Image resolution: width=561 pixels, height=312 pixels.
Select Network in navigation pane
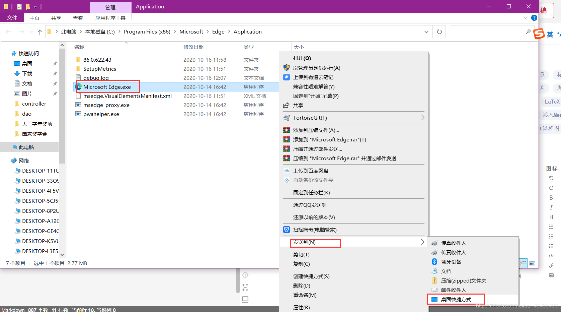point(23,161)
